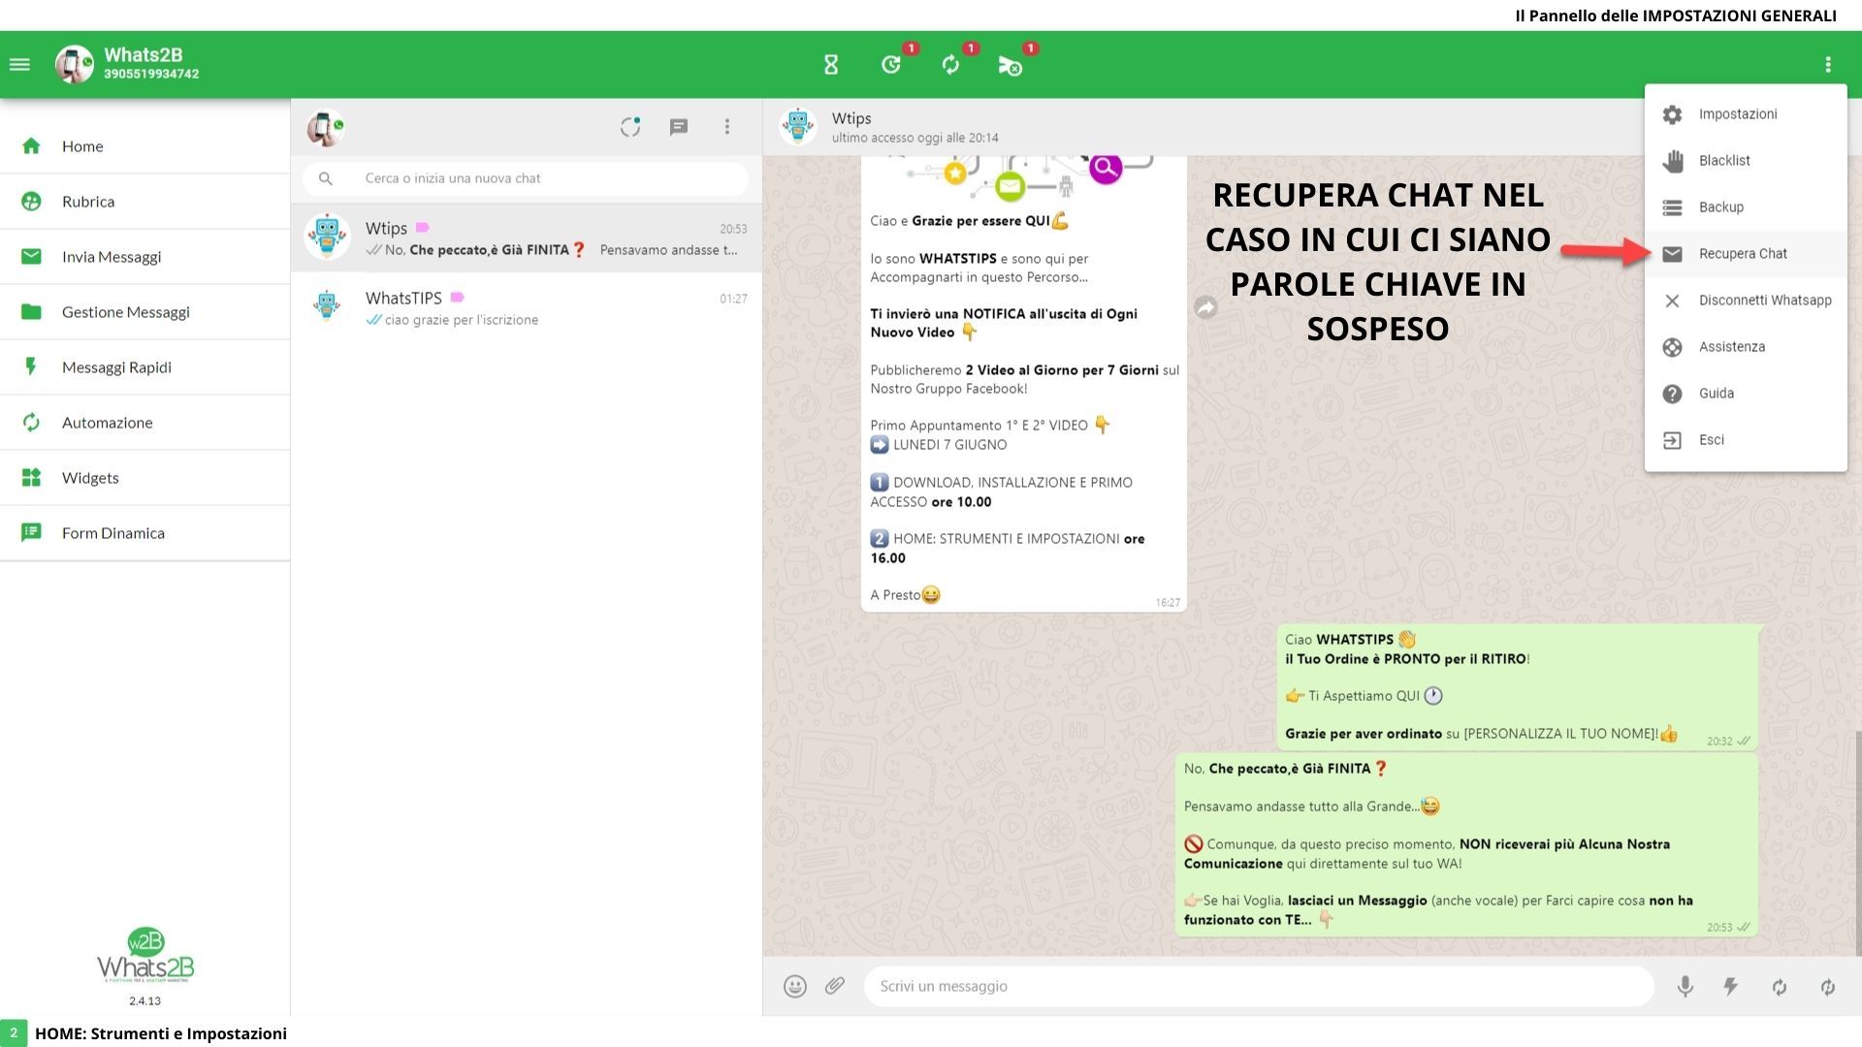Click the user avatar above the chat list
The width and height of the screenshot is (1862, 1047).
[325, 127]
